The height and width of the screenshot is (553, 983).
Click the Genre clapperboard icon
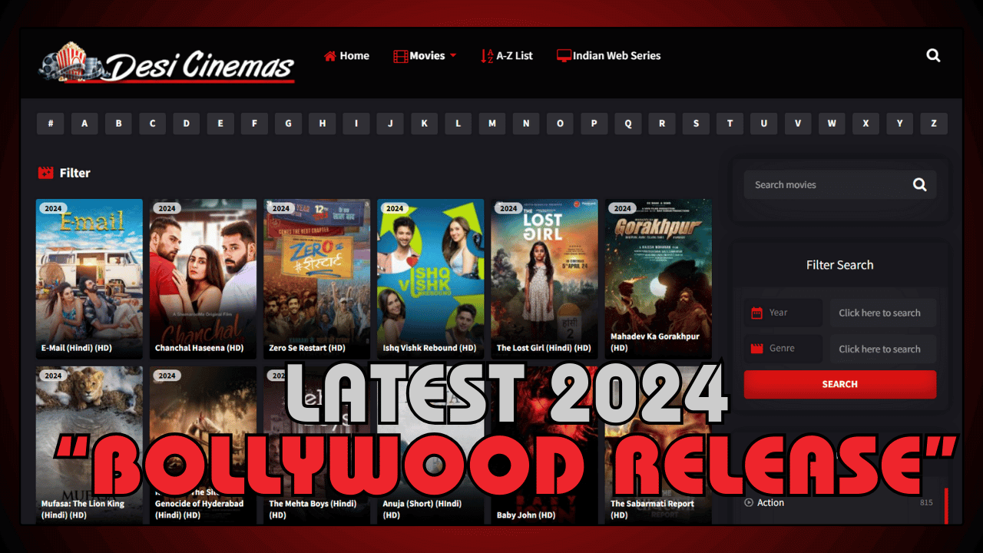(756, 348)
